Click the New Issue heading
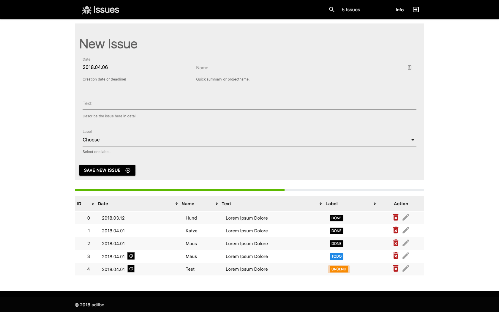The height and width of the screenshot is (312, 499). point(108,44)
